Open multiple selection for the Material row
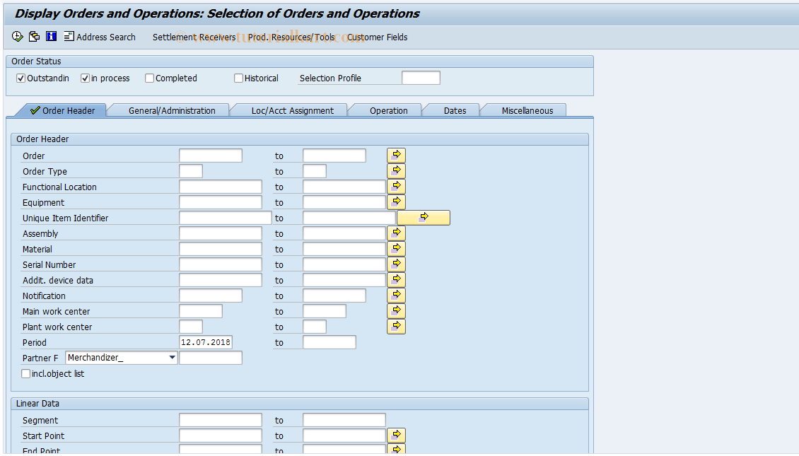 click(396, 248)
